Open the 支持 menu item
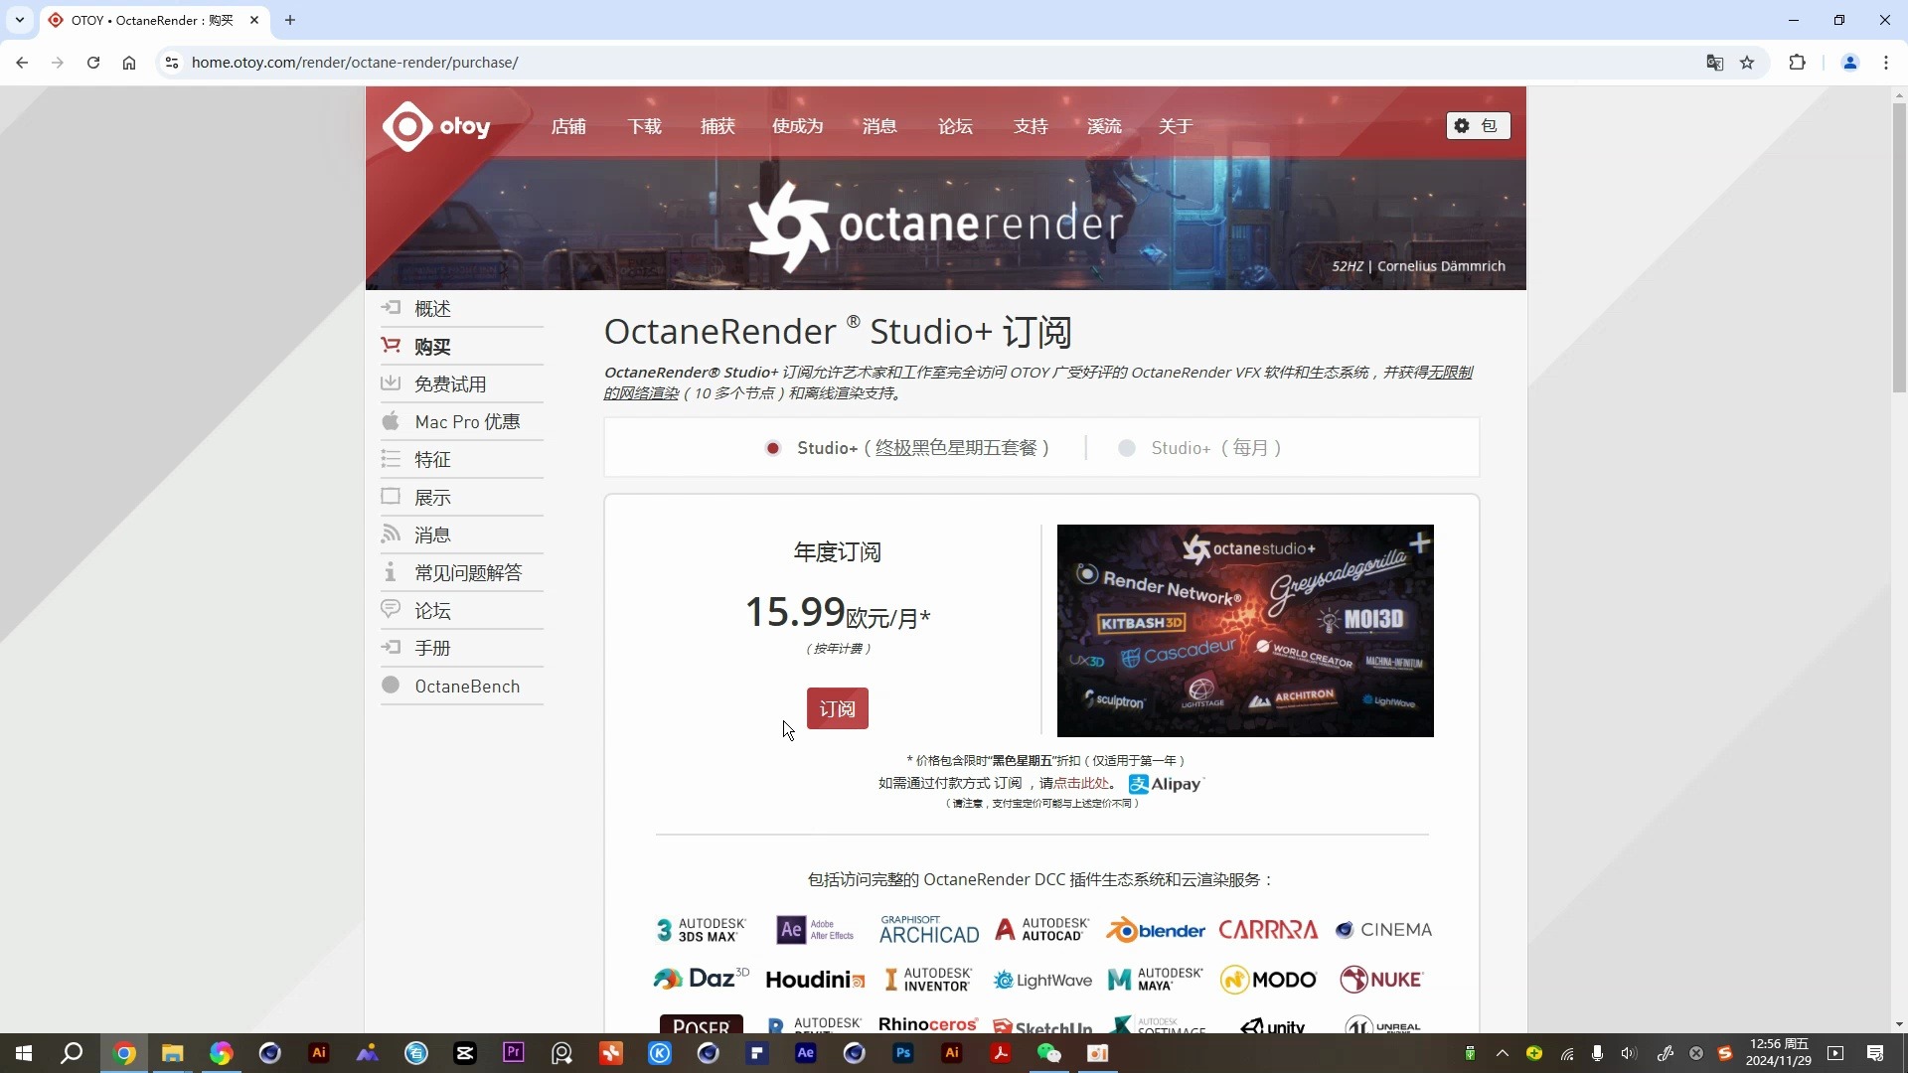Screen dimensions: 1908x1073 [1031, 126]
